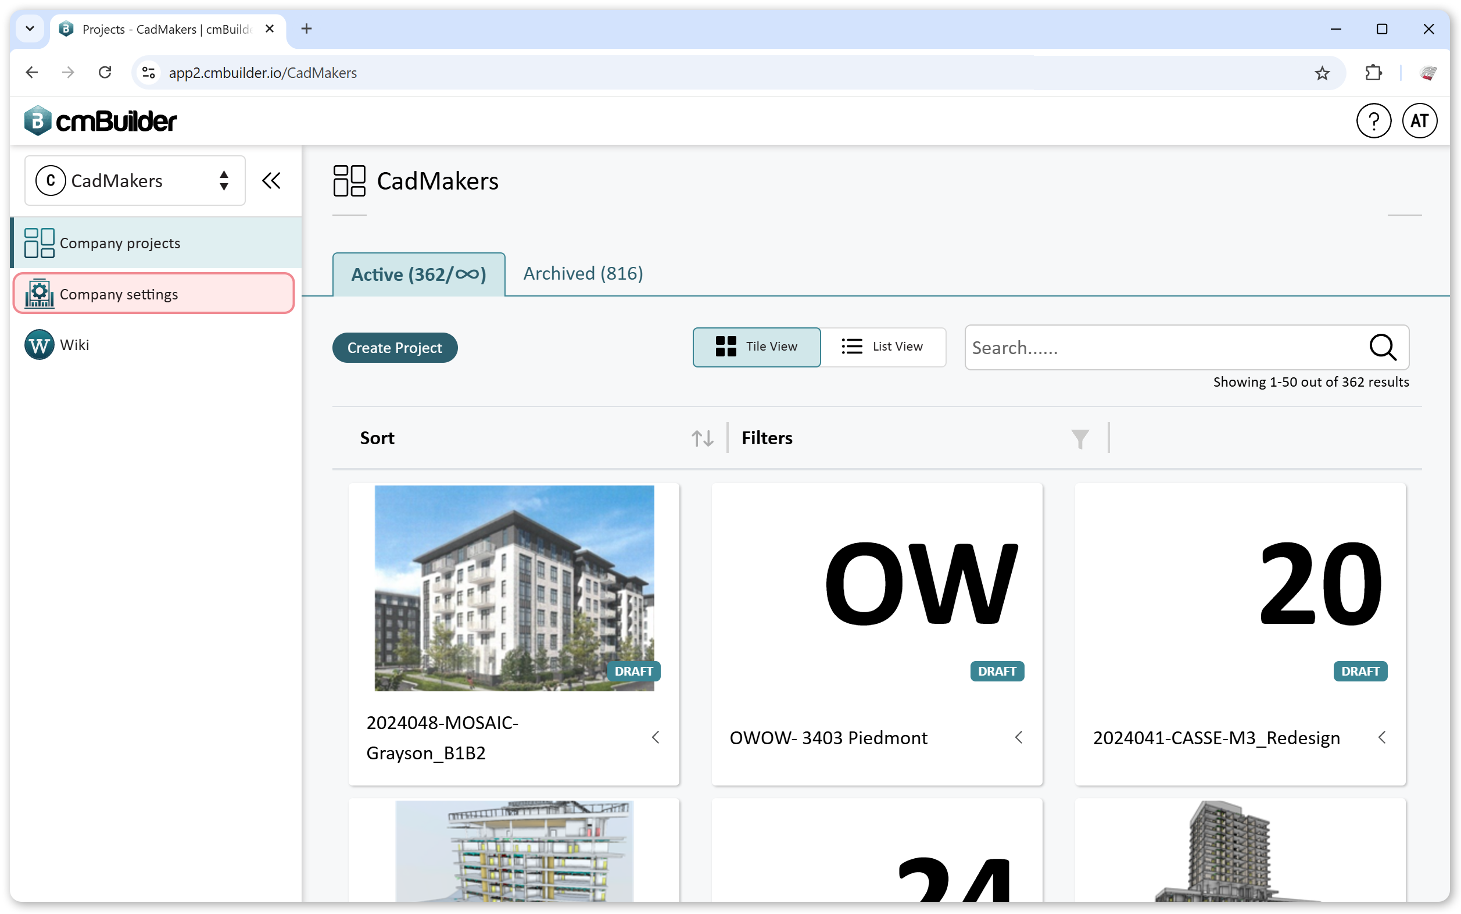The height and width of the screenshot is (914, 1461).
Task: Click the cmBuilder logo
Action: [101, 120]
